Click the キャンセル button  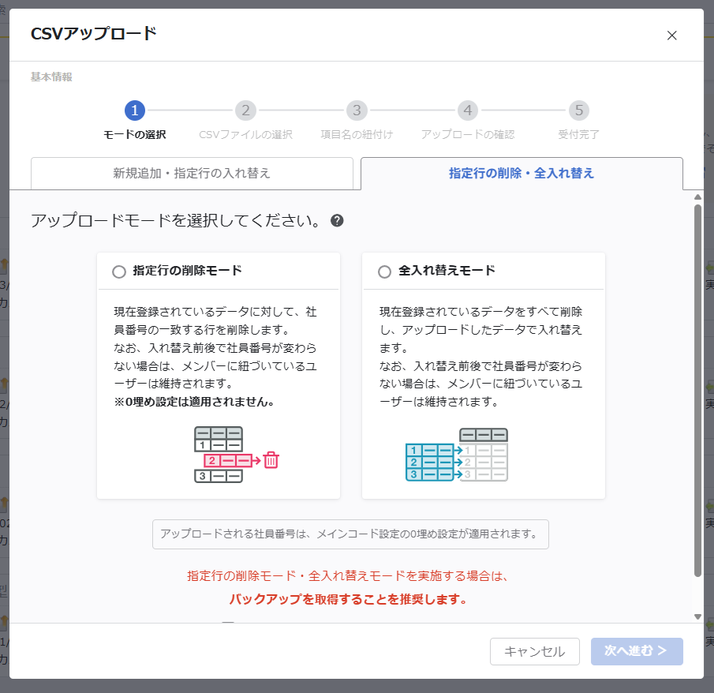(x=534, y=651)
